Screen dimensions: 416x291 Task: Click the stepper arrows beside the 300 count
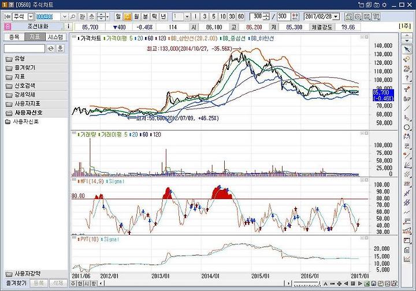point(267,17)
